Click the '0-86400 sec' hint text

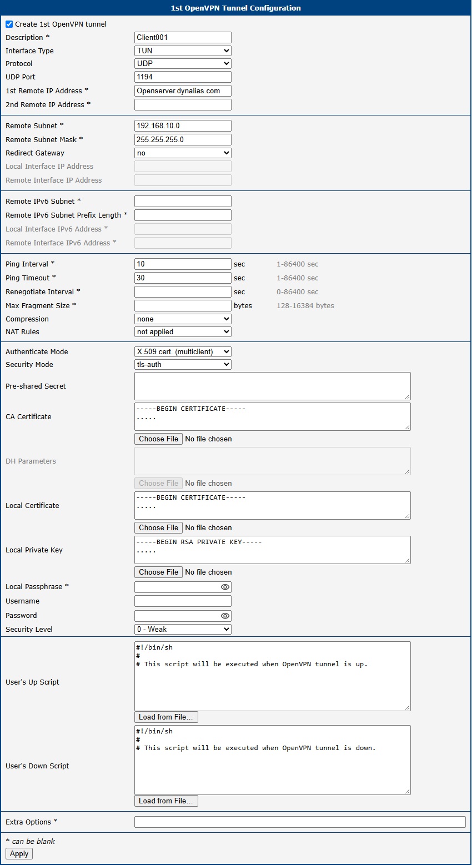(298, 292)
